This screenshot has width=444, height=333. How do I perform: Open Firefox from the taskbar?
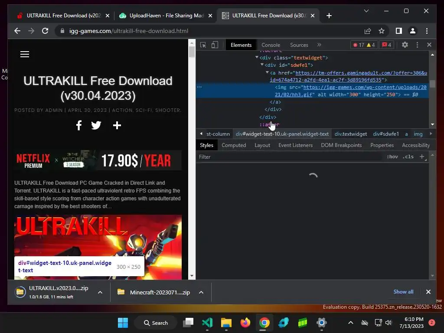coord(245,323)
